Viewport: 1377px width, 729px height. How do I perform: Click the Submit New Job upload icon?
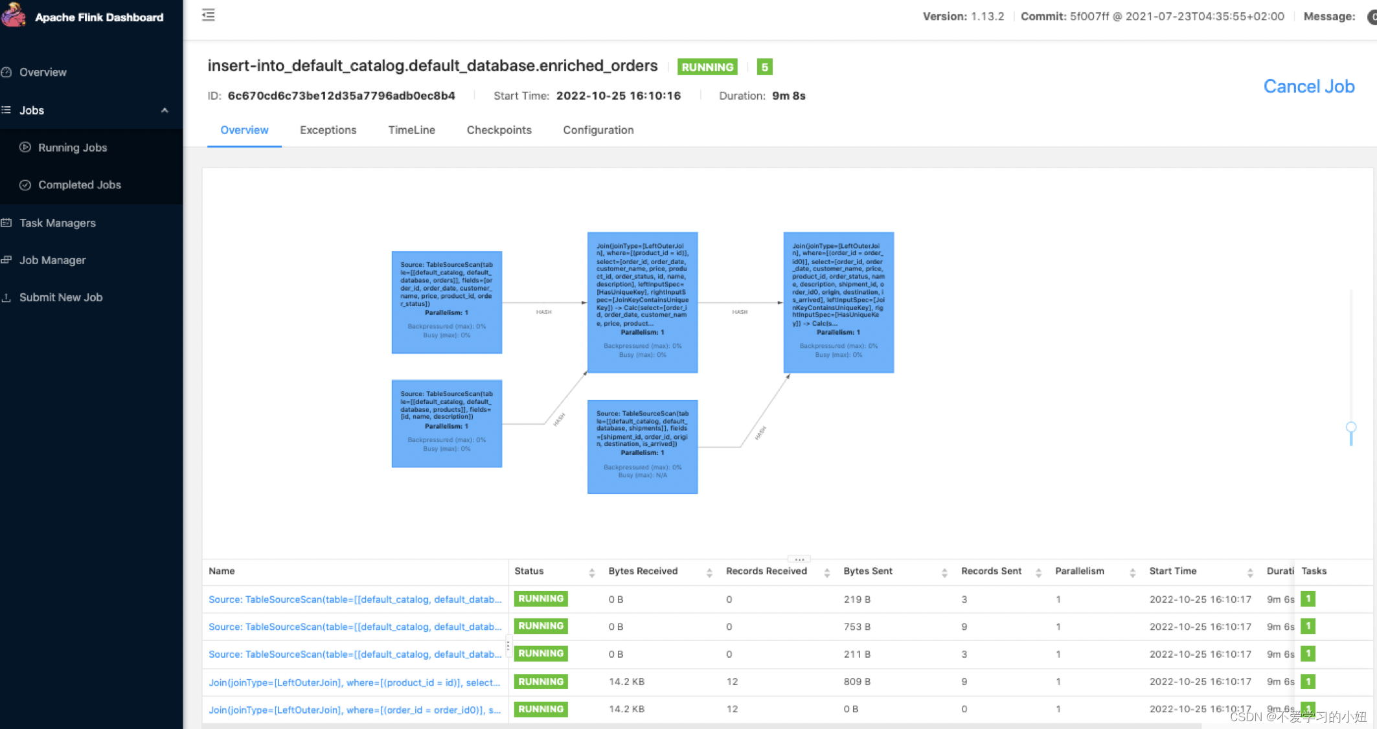coord(6,297)
